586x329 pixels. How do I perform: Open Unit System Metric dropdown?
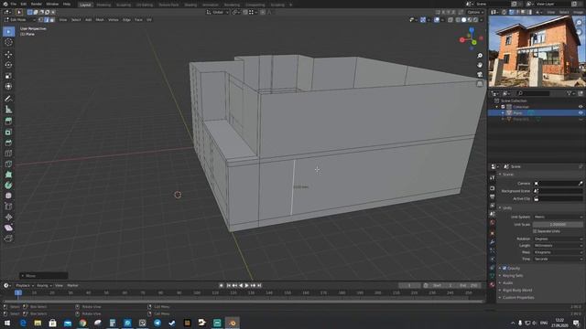[x=558, y=218]
